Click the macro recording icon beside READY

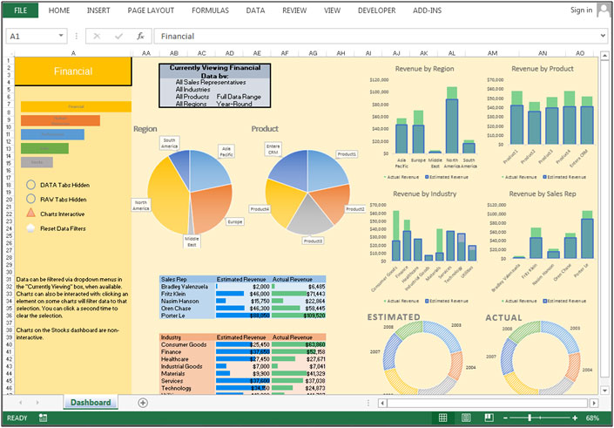click(42, 418)
